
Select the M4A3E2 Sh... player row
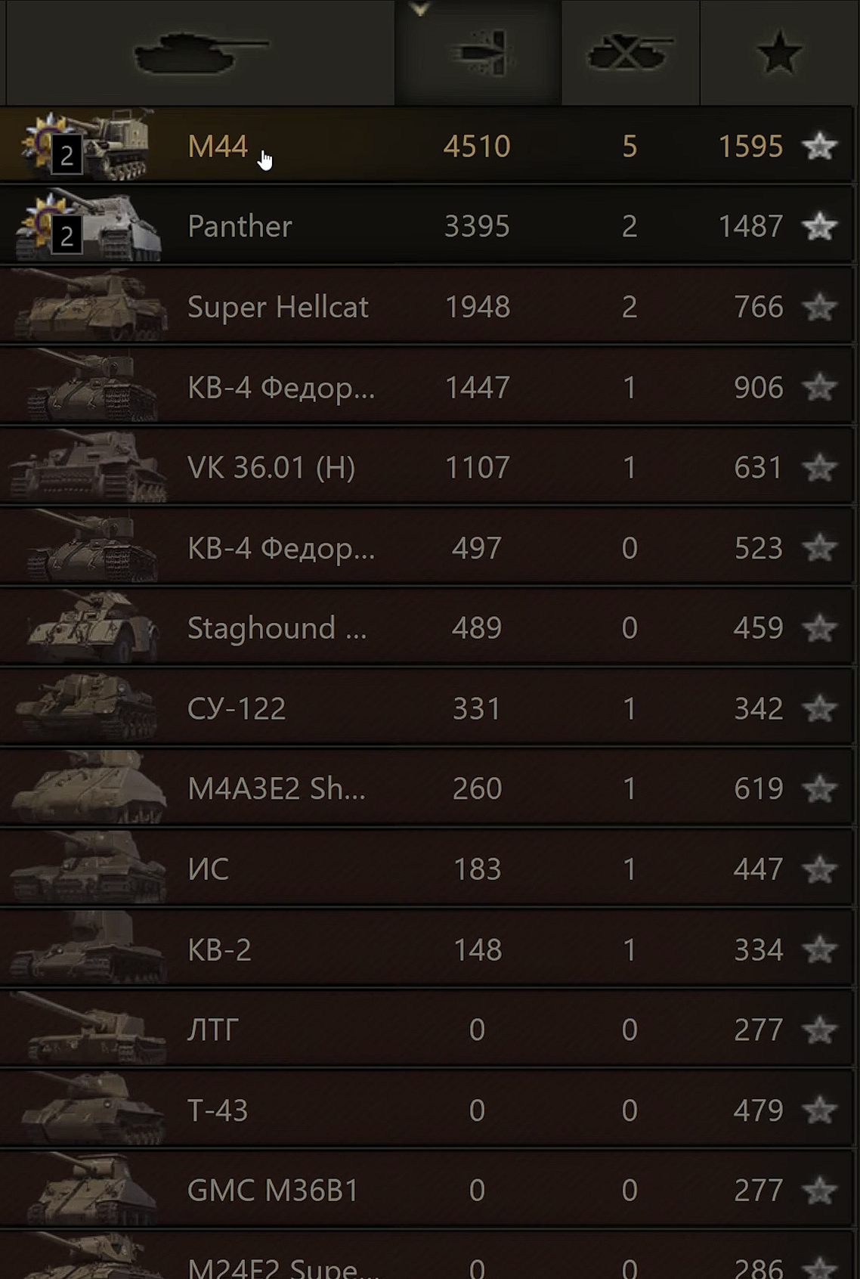427,788
